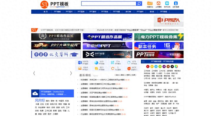Click the 中国风 tag in the right panel
This screenshot has height=116, width=211.
[x=146, y=90]
